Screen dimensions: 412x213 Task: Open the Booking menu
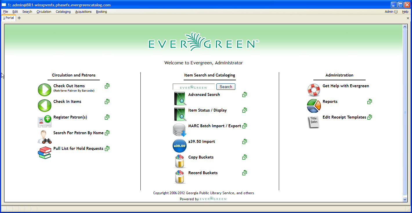click(102, 12)
